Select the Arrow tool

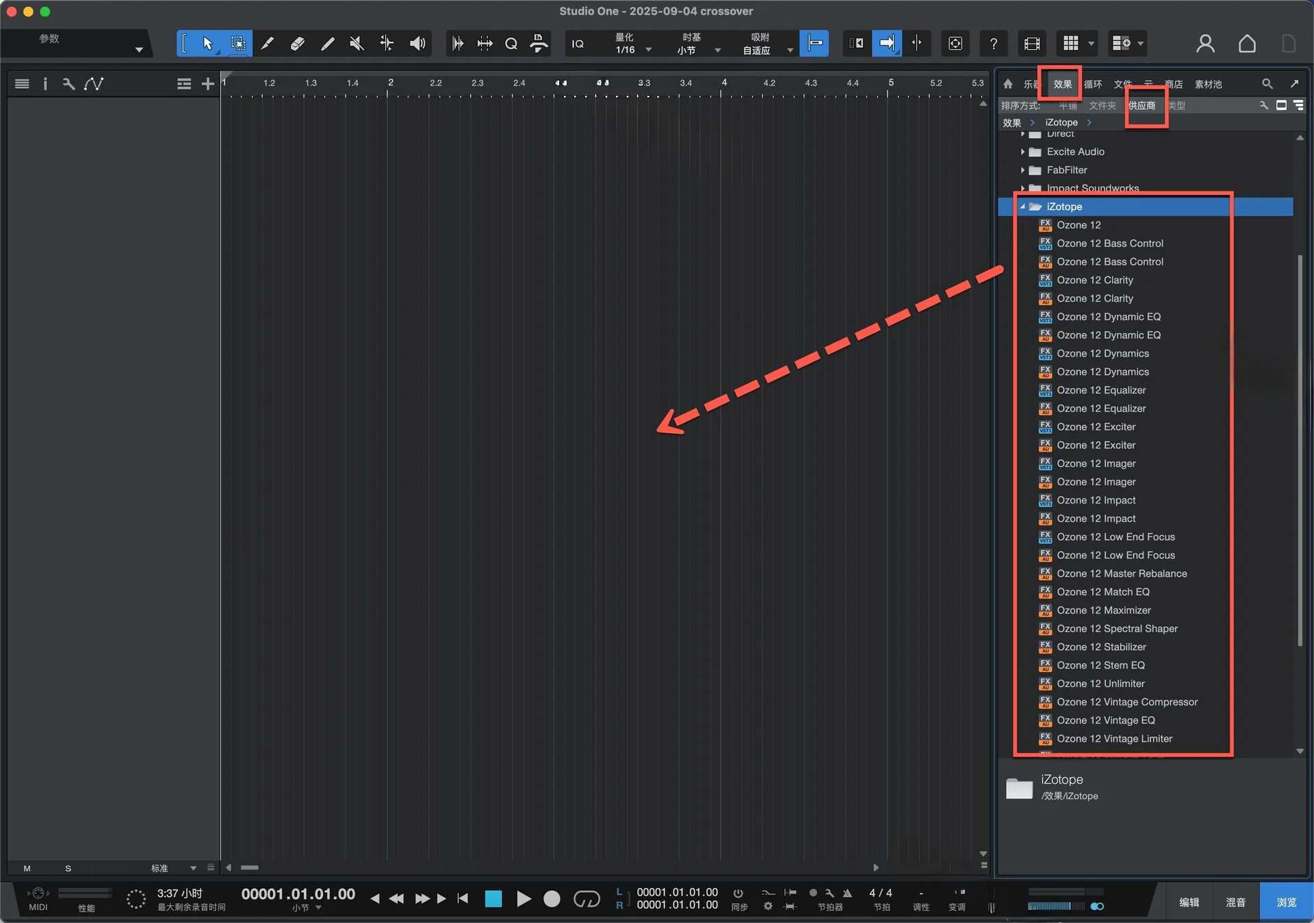click(x=207, y=44)
